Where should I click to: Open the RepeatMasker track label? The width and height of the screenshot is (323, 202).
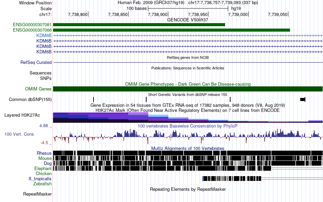[x=37, y=194]
